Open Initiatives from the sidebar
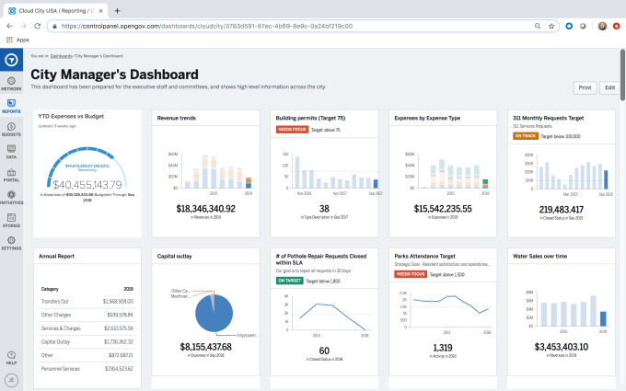The image size is (626, 391). point(11,197)
